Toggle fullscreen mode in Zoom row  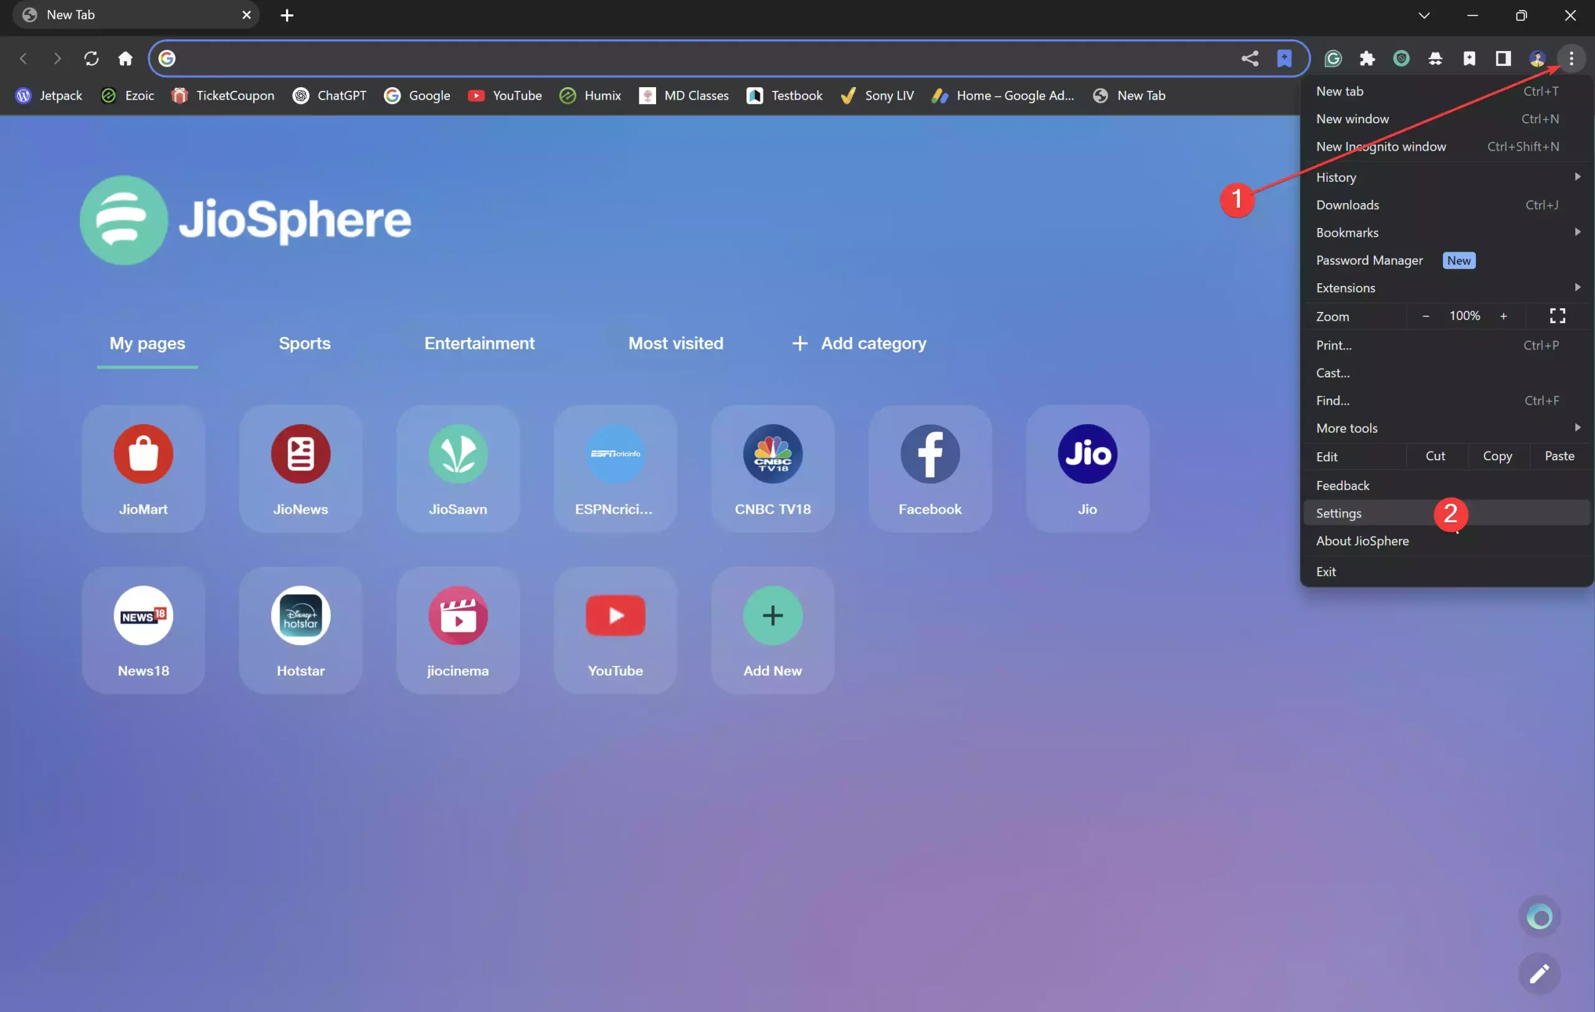(1557, 316)
